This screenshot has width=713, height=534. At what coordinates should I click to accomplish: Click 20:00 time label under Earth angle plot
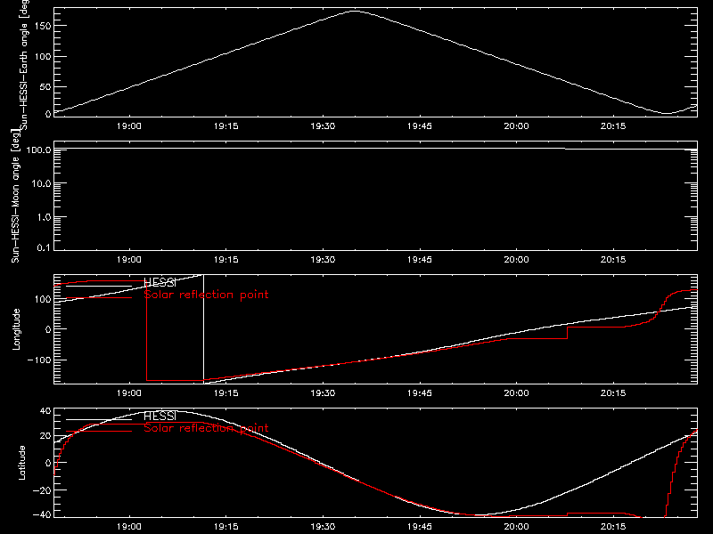517,126
